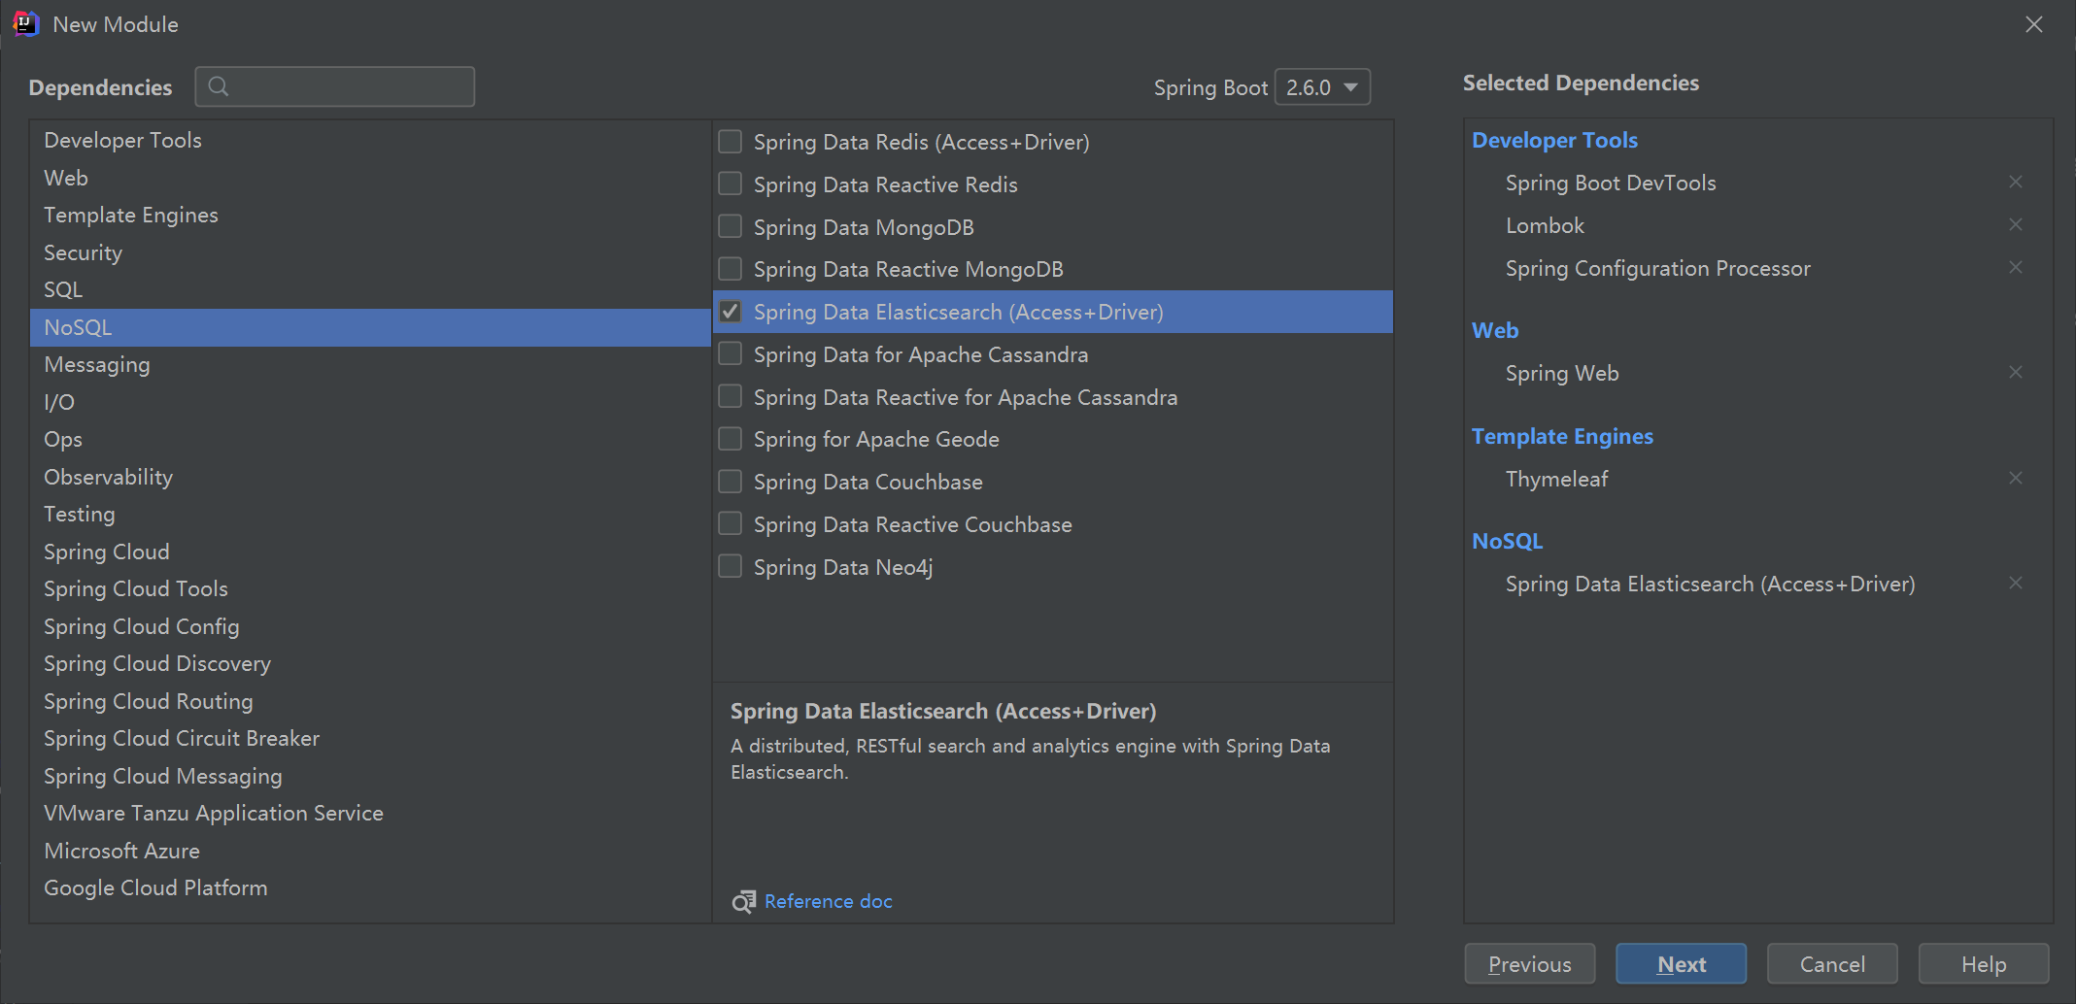This screenshot has height=1004, width=2076.
Task: Cancel the New Module wizard
Action: (1832, 964)
